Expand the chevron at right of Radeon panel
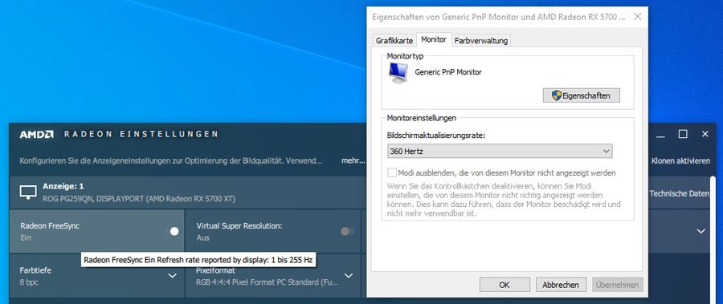This screenshot has height=304, width=723. click(x=701, y=231)
